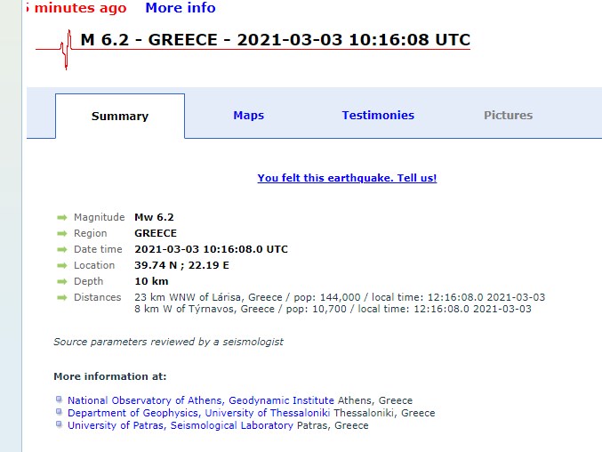The height and width of the screenshot is (452, 602).
Task: Go to the Pictures tab
Action: click(x=508, y=116)
